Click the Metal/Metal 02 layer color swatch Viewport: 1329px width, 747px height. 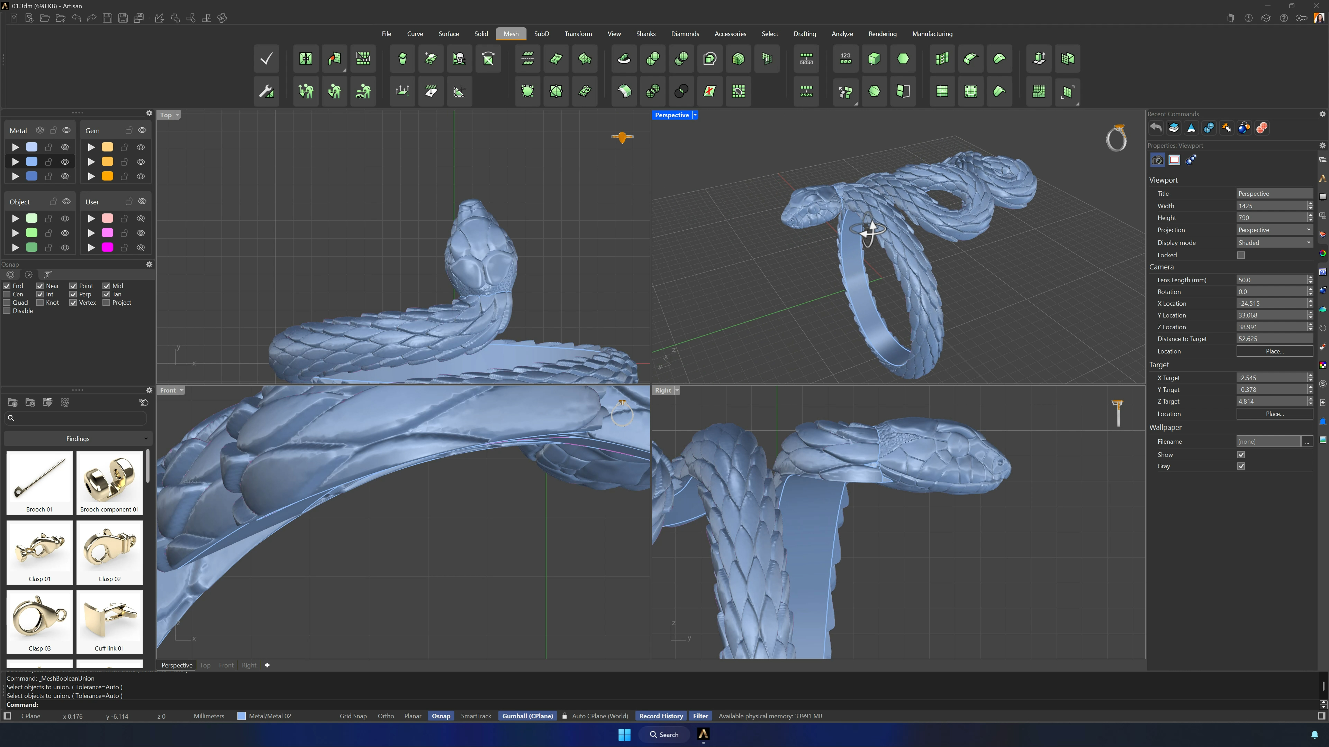click(x=241, y=716)
